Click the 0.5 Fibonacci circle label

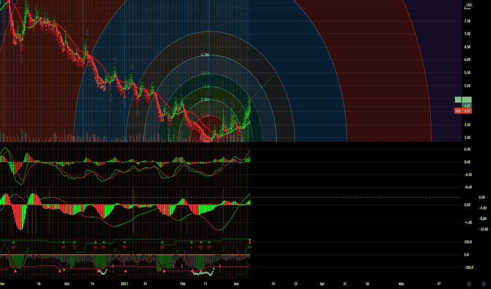coord(207,87)
